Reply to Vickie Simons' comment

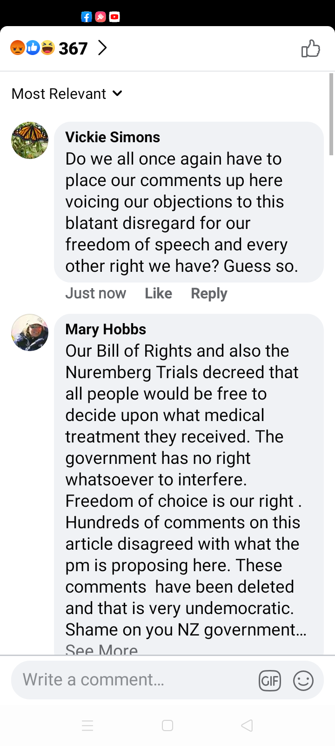209,293
